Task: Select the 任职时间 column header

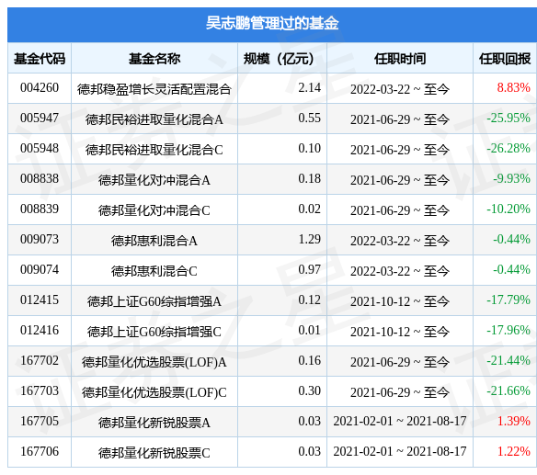Action: (400, 59)
